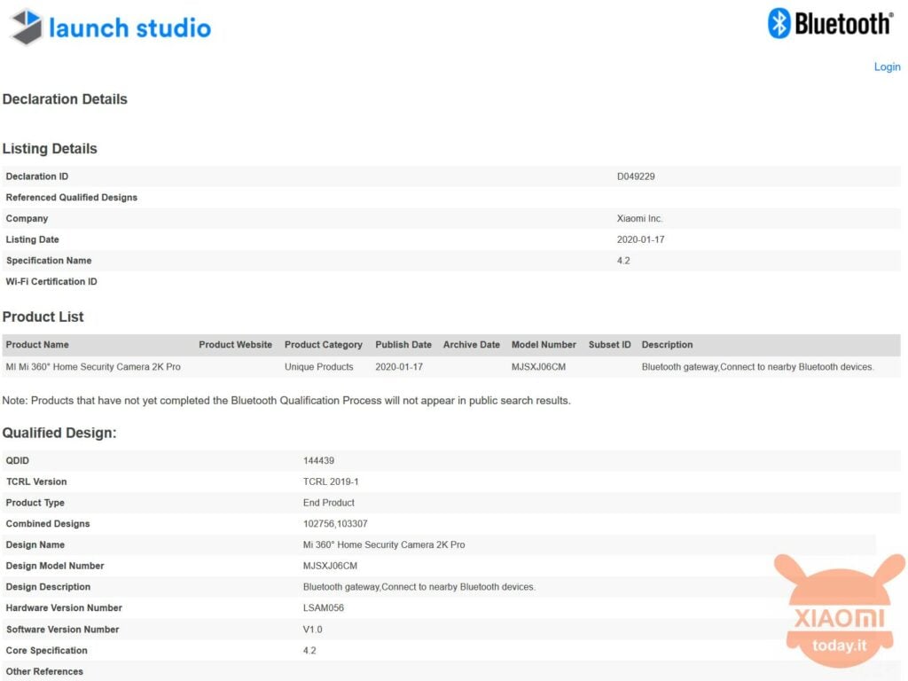Select 2020-01-17 in the Publish Date column
Viewport: 908px width, 681px height.
click(x=399, y=367)
